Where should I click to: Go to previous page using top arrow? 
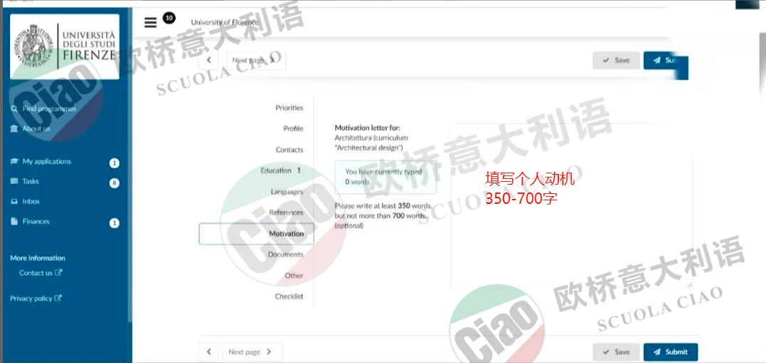pyautogui.click(x=209, y=60)
